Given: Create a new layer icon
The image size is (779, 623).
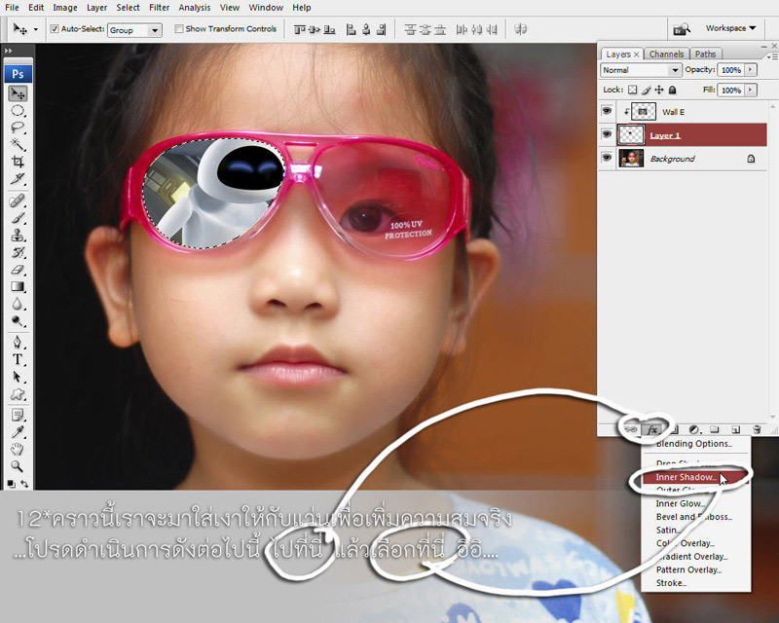Looking at the screenshot, I should point(736,429).
